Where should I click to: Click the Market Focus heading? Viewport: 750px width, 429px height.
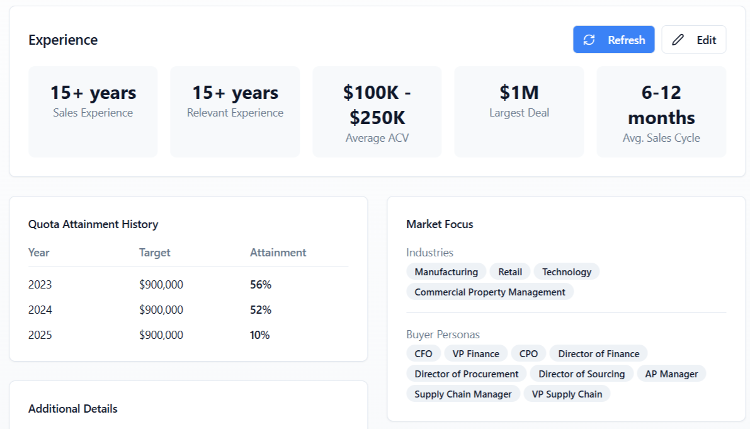point(440,224)
